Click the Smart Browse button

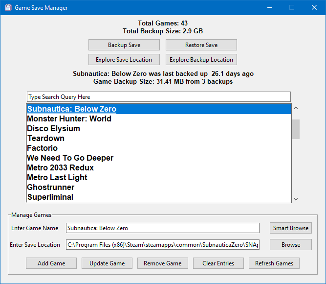click(x=291, y=228)
